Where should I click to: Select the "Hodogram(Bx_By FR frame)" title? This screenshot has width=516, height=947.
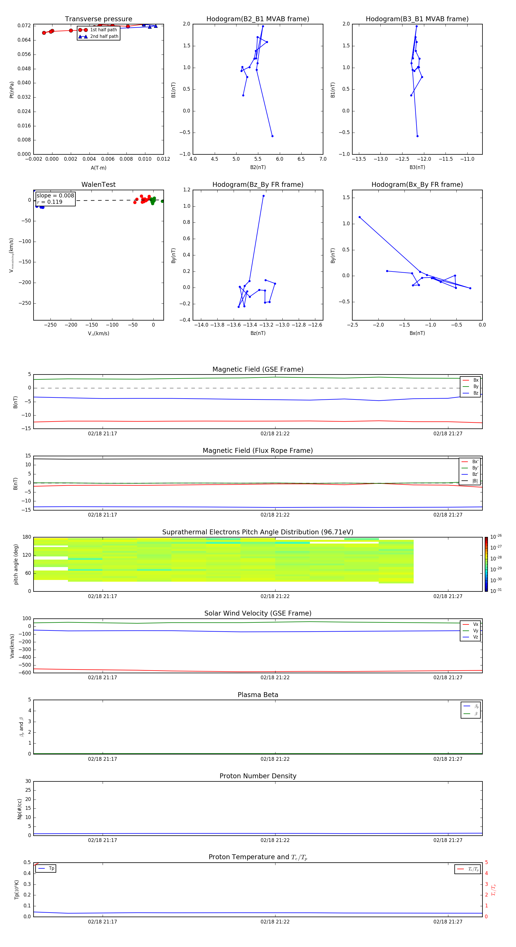(x=417, y=185)
